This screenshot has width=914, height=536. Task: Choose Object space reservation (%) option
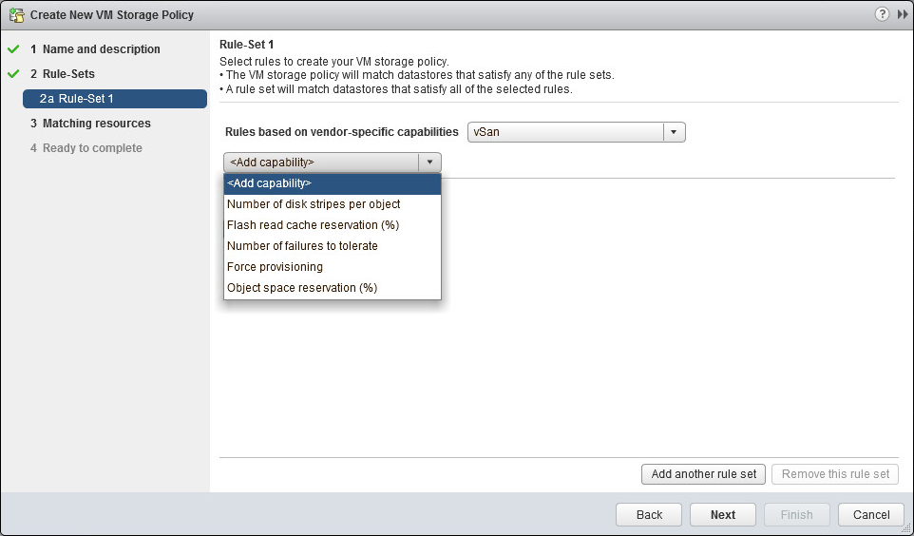click(x=302, y=288)
